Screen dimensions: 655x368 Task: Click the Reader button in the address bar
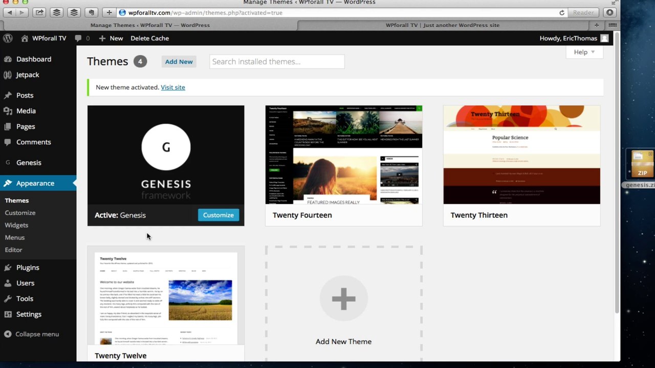pos(583,13)
